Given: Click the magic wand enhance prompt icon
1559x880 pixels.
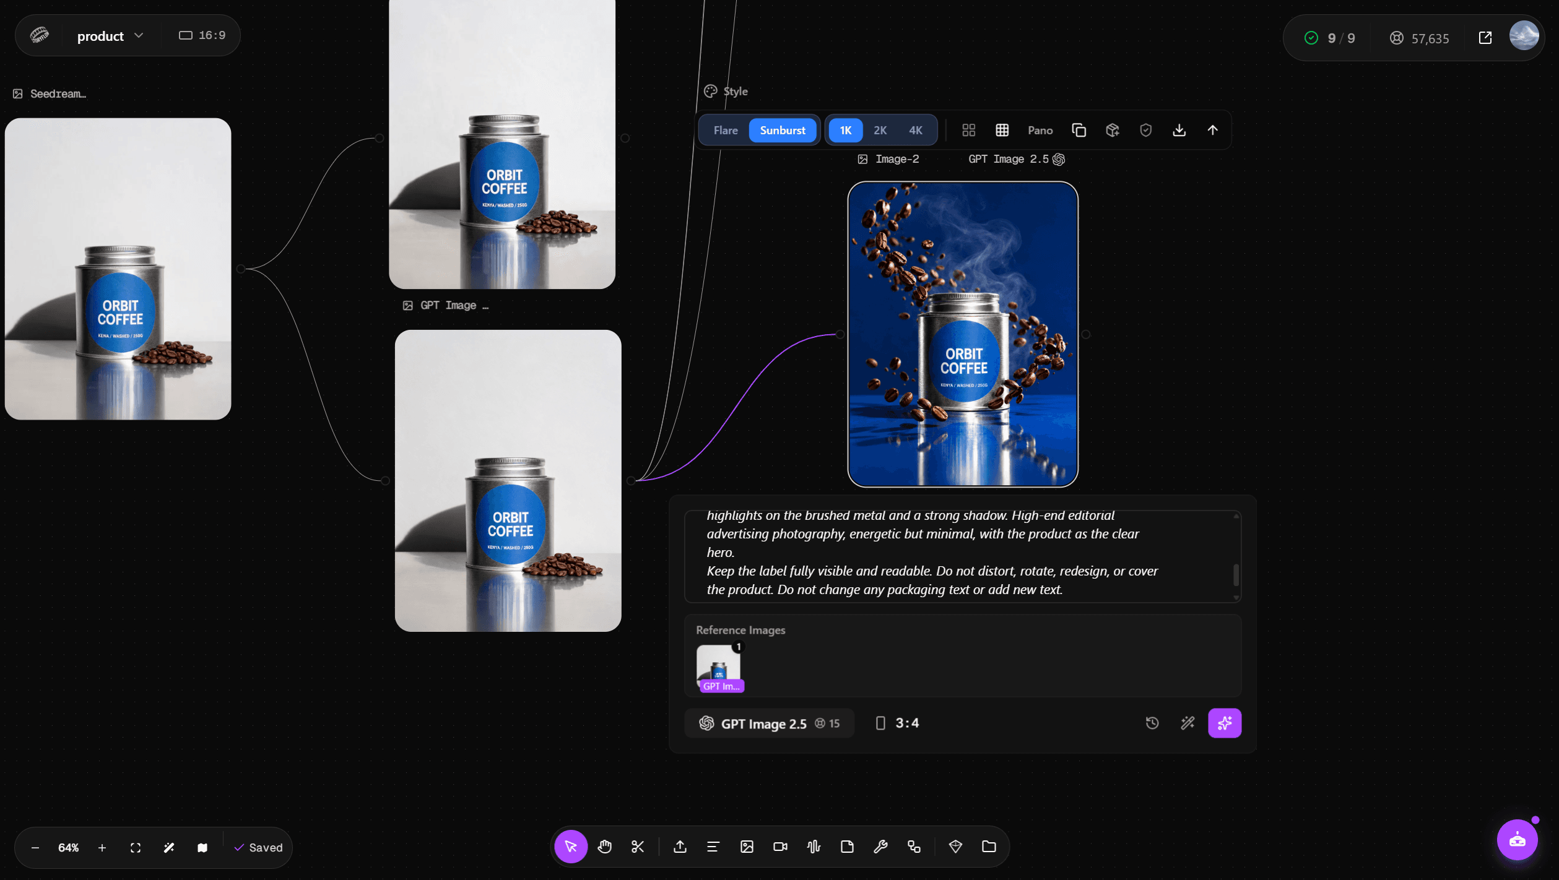Looking at the screenshot, I should (1188, 723).
